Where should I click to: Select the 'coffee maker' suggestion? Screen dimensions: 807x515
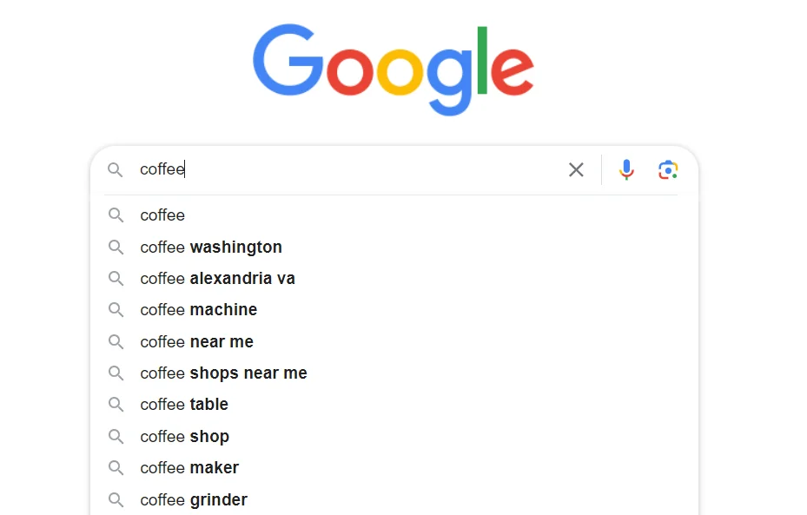[x=189, y=467]
